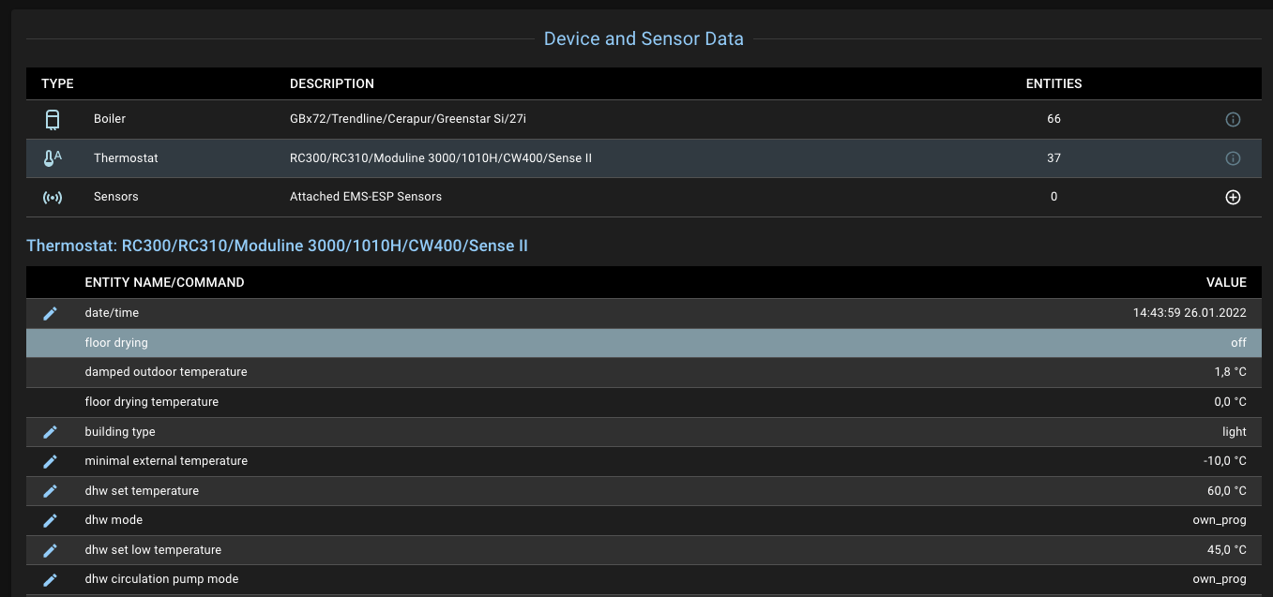
Task: Click the Thermostat section heading link
Action: (277, 246)
